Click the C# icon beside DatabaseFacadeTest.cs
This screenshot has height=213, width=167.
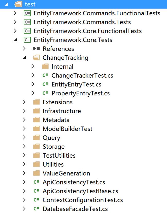(36, 208)
